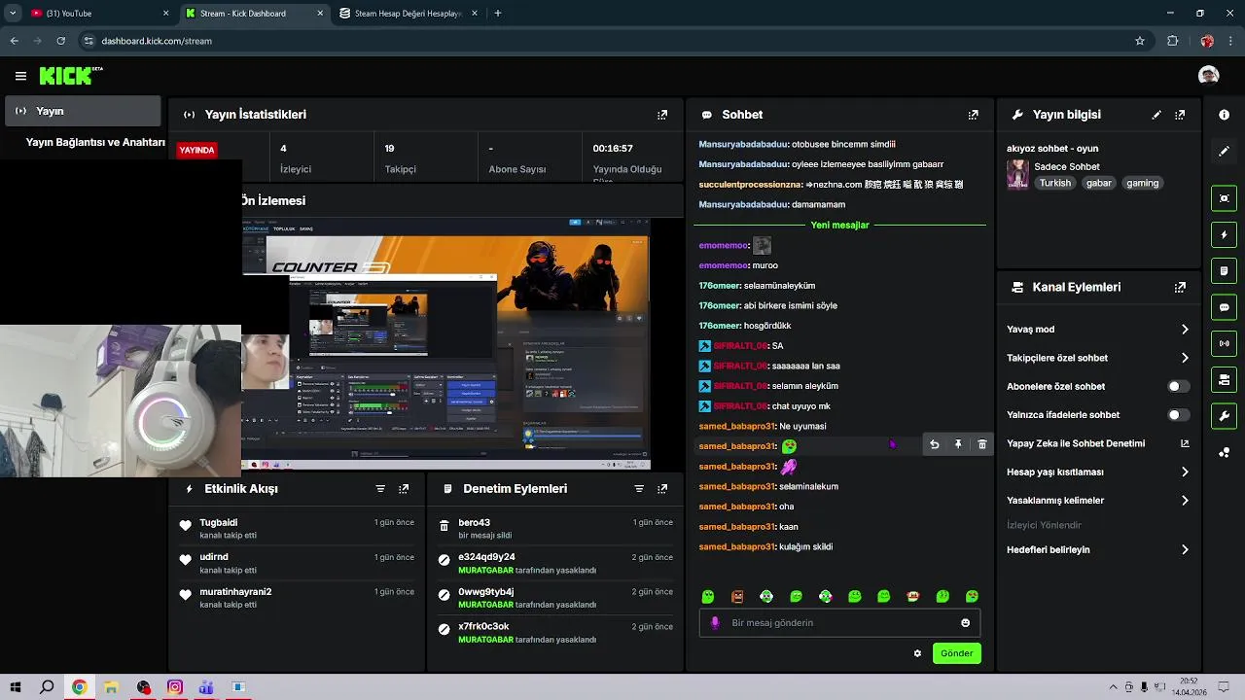Screen dimensions: 1245x700
Task: Expand Yavaş mod settings
Action: point(1097,330)
